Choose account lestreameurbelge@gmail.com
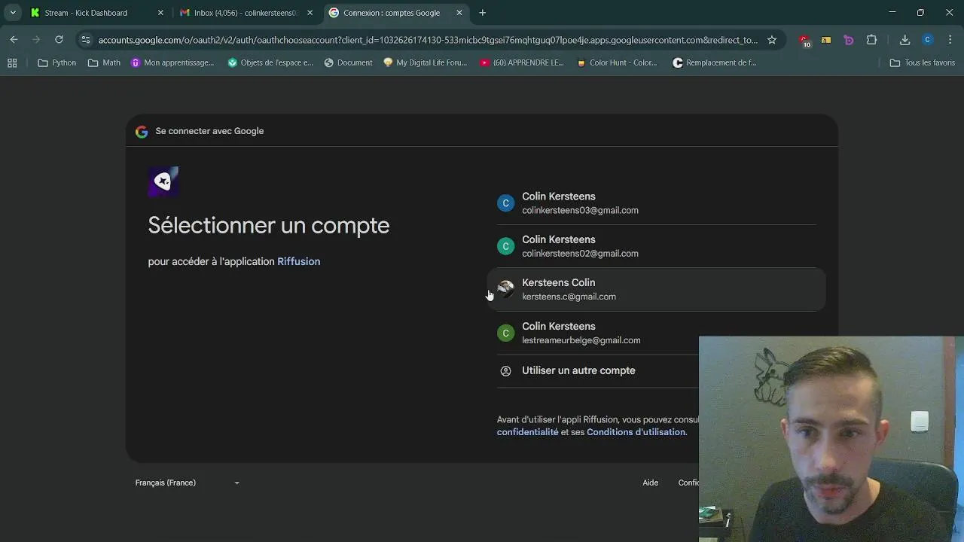The width and height of the screenshot is (964, 542). click(656, 333)
